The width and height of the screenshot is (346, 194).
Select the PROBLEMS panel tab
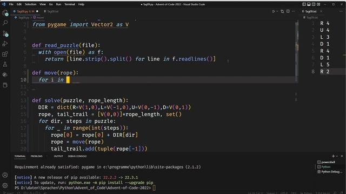(36, 156)
